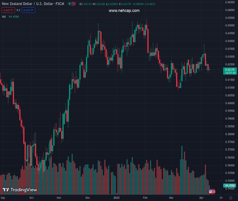Click the TradingView logo

point(19,190)
